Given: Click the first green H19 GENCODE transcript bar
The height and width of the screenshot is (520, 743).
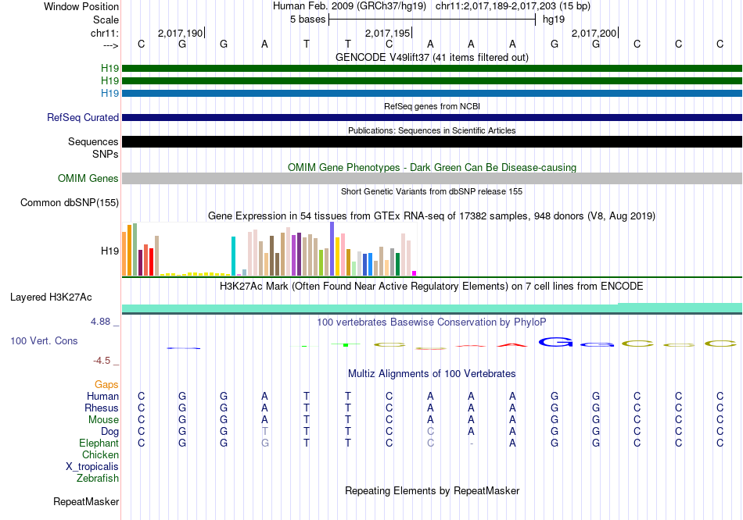Looking at the screenshot, I should coord(432,68).
